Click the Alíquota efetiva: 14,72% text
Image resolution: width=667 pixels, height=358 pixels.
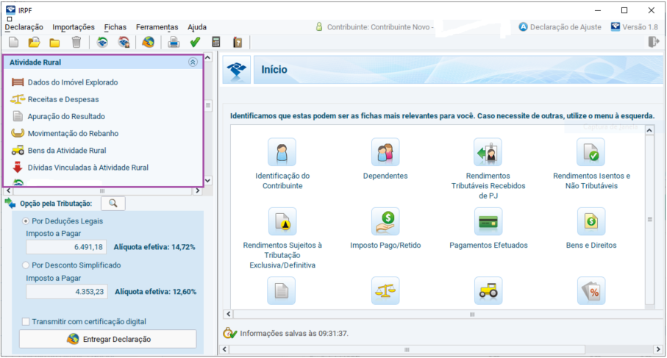tap(154, 247)
